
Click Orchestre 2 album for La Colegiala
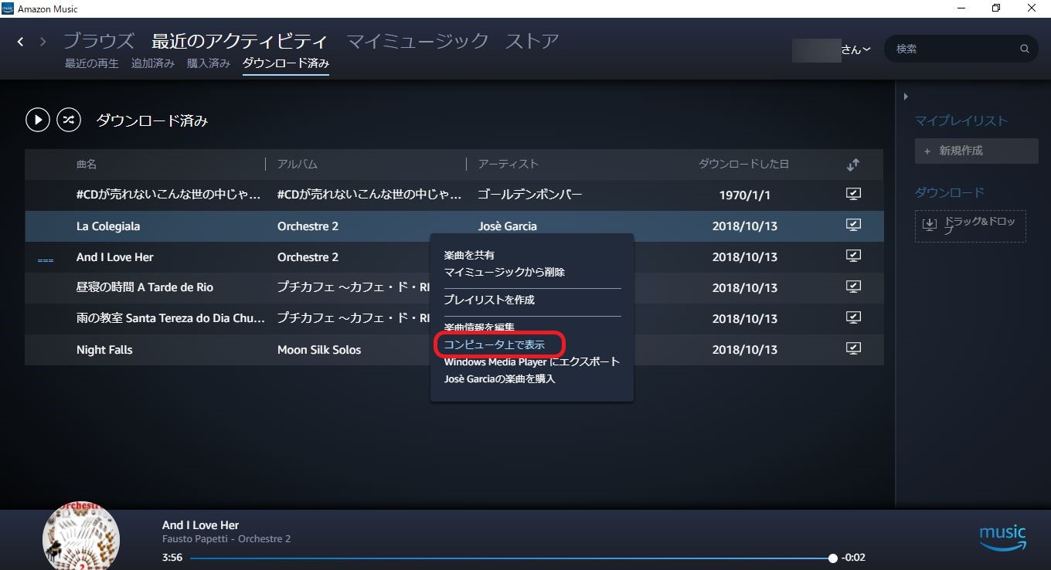pos(308,226)
